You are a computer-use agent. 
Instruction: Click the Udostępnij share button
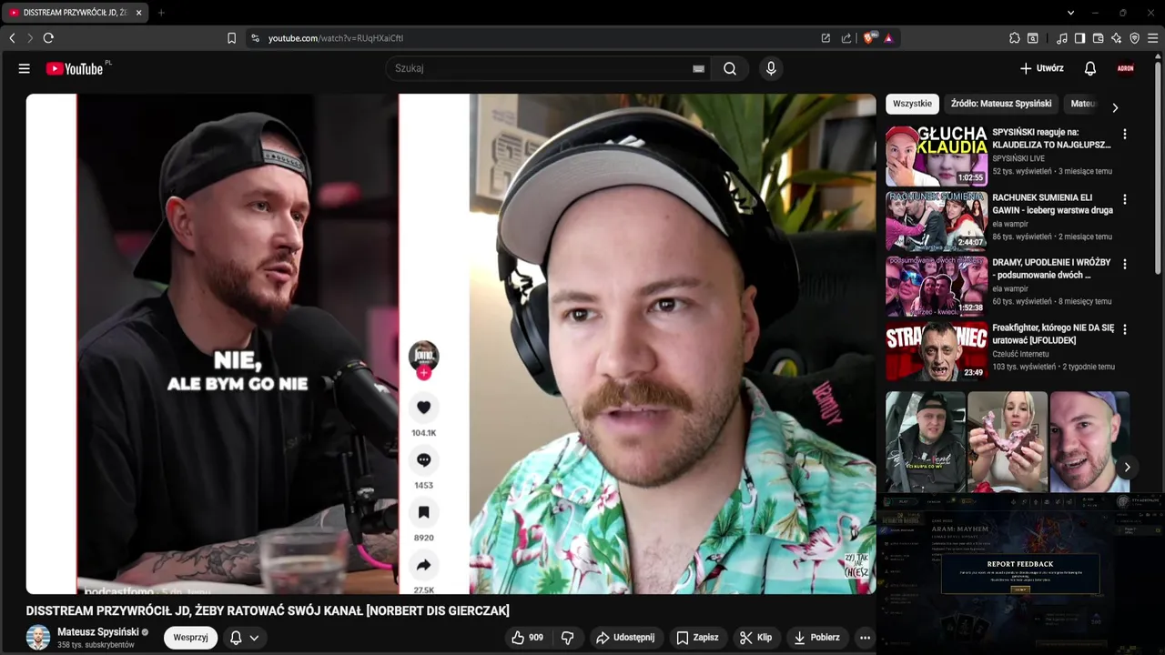click(x=625, y=638)
